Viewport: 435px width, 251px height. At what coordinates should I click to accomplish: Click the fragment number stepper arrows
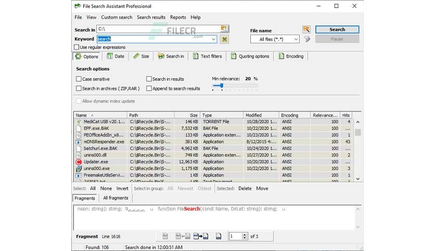(x=245, y=236)
